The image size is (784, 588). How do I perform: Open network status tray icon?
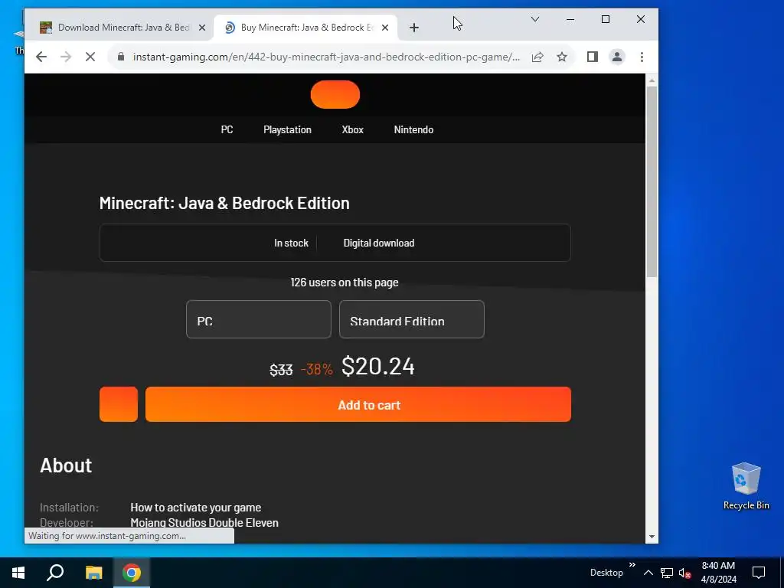667,573
